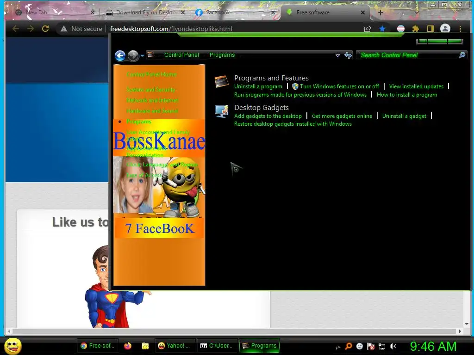Open Clock, Language, and Region category
The image size is (474, 355).
162,165
